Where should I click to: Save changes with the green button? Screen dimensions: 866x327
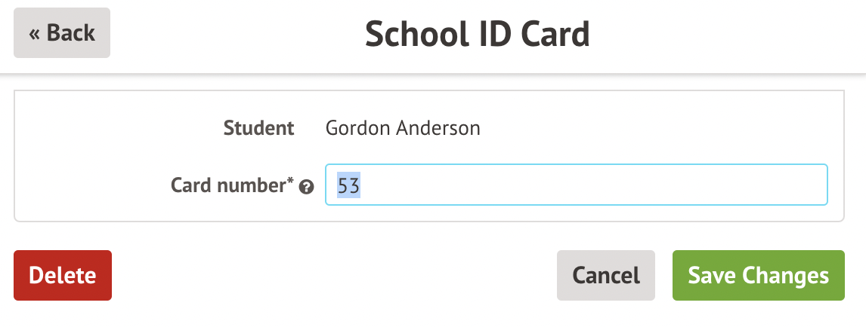pos(758,276)
